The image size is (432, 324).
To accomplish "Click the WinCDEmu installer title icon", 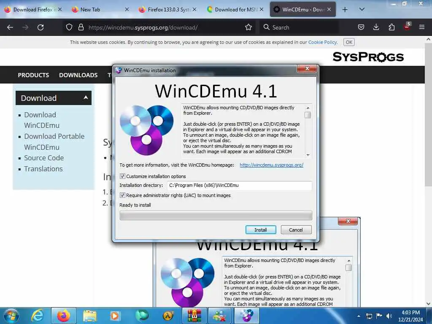I will [119, 70].
